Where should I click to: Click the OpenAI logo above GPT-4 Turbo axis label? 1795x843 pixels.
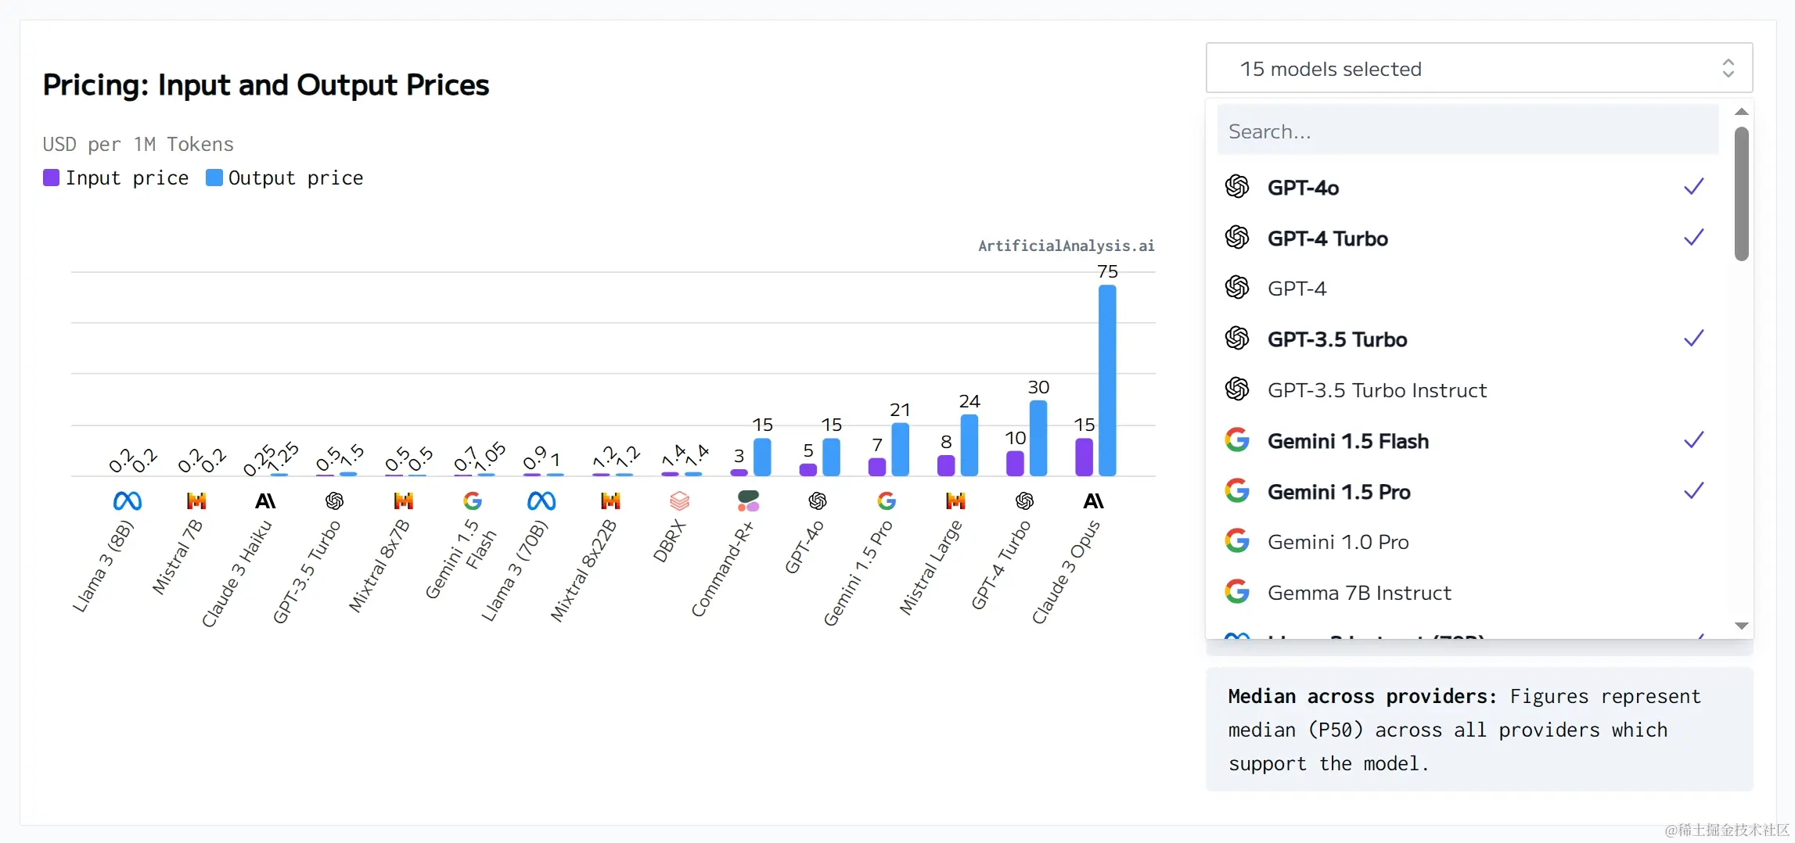1024,500
